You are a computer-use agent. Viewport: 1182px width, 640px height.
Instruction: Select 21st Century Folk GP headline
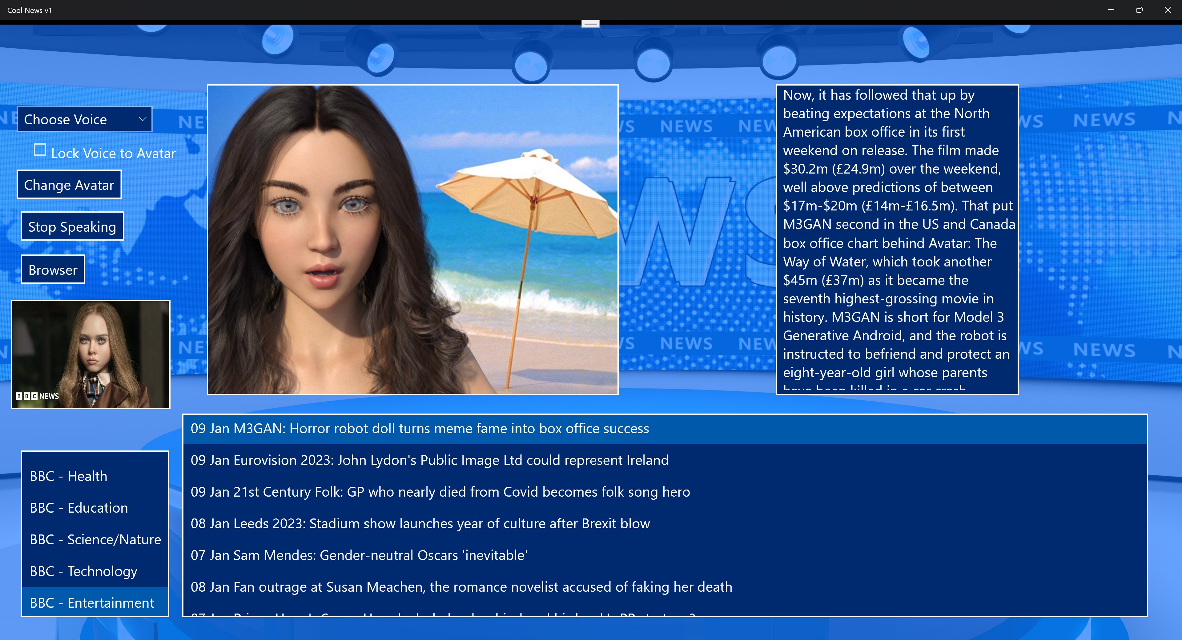pos(440,492)
